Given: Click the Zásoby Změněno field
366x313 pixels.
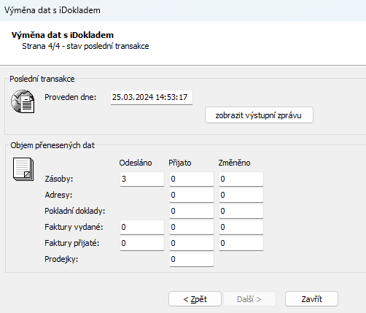Looking at the screenshot, I should tap(241, 179).
